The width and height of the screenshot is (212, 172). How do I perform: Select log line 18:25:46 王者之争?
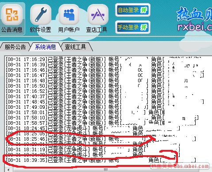tap(101, 139)
